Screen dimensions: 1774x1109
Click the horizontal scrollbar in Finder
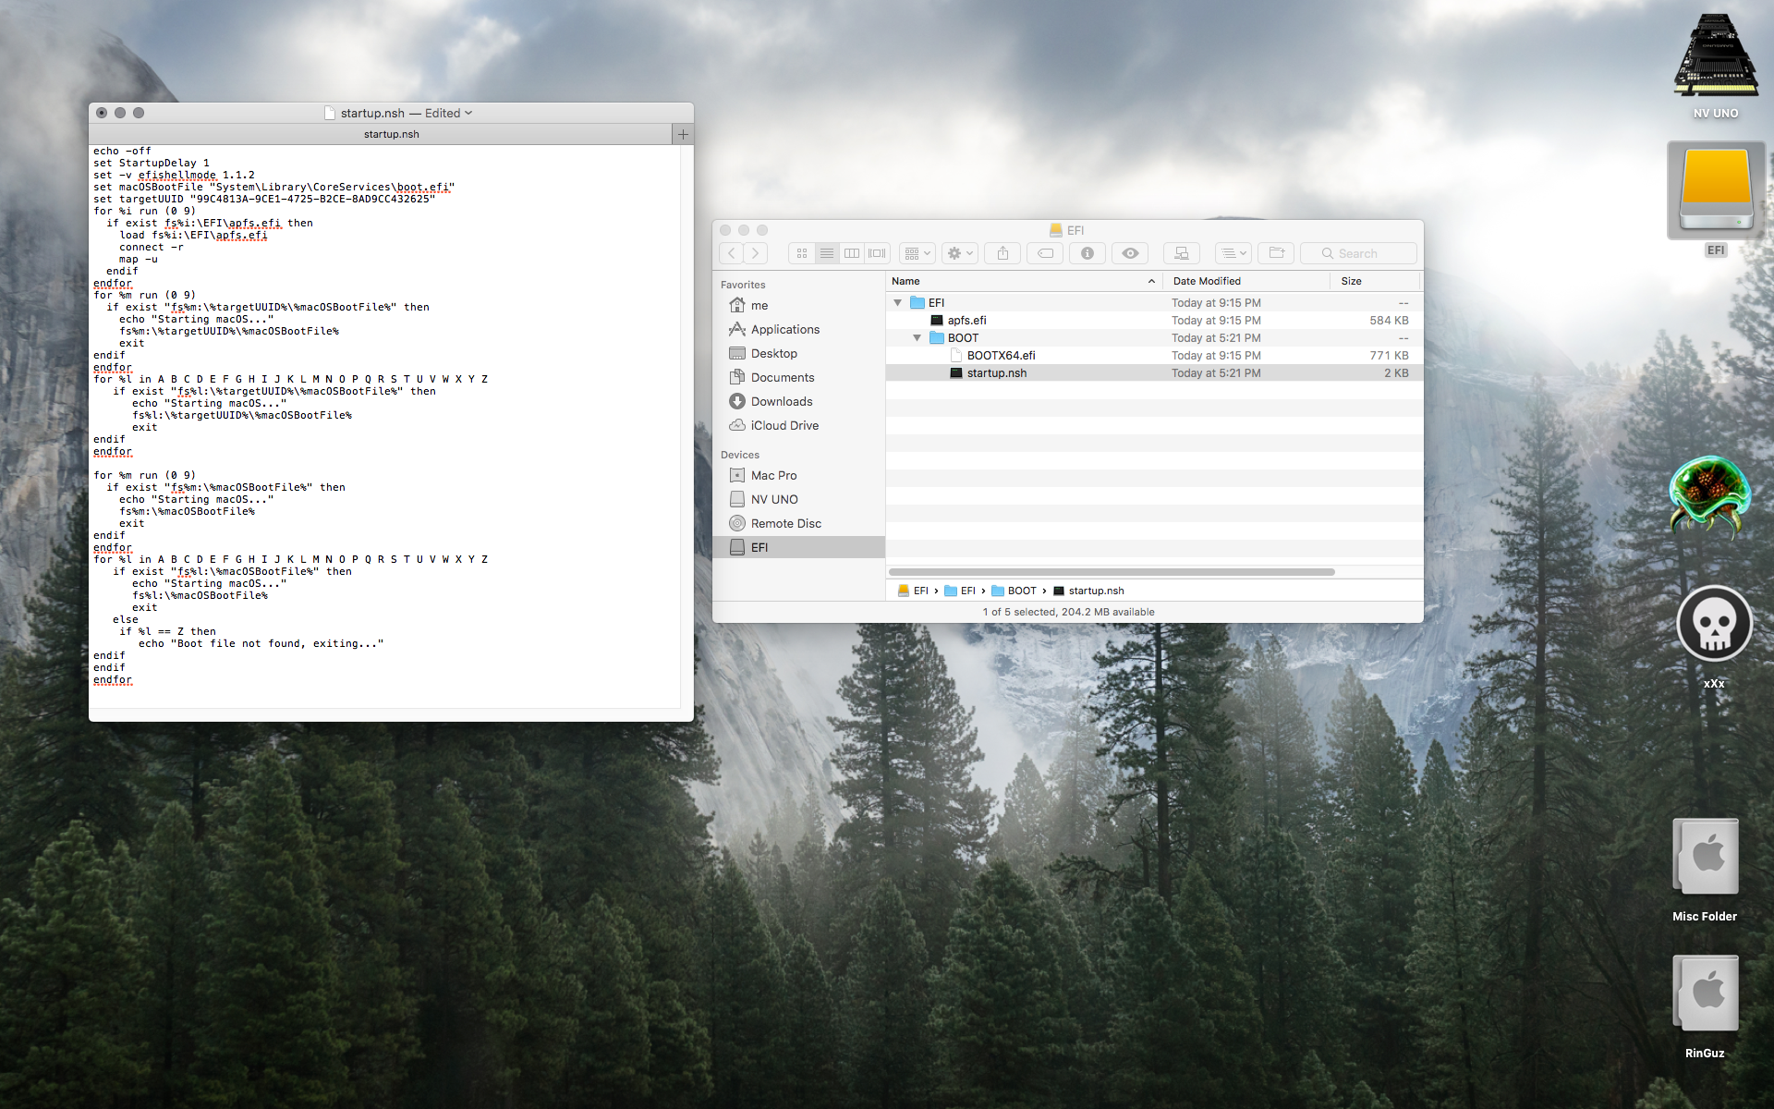(x=1112, y=572)
